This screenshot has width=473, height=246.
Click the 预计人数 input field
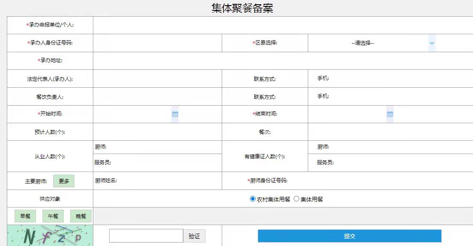157,132
